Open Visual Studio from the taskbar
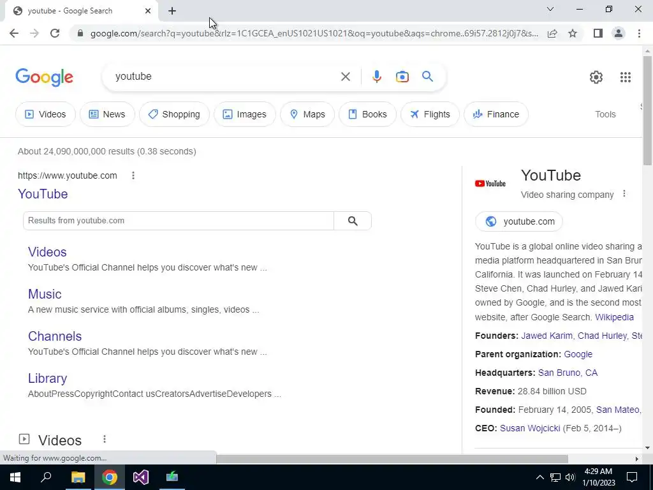Image resolution: width=653 pixels, height=490 pixels. [141, 477]
